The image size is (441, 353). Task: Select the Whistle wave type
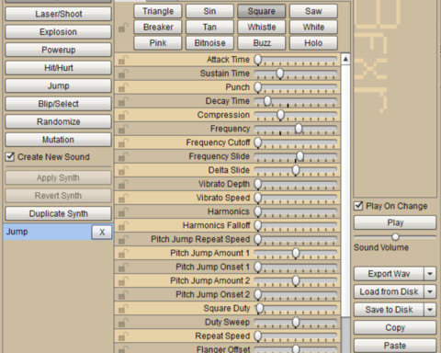(262, 27)
